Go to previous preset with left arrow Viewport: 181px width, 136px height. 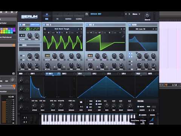click(126, 14)
